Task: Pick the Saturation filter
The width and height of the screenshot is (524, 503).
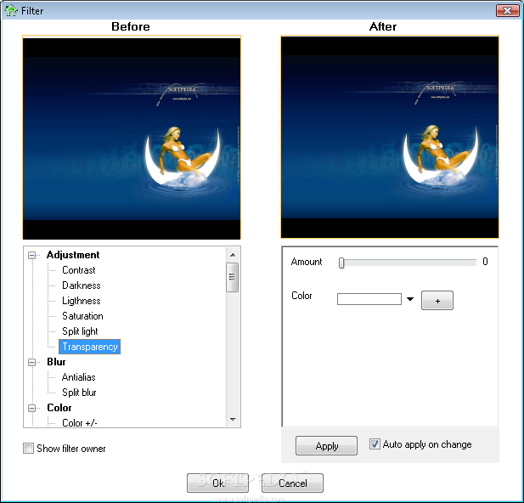Action: [82, 316]
